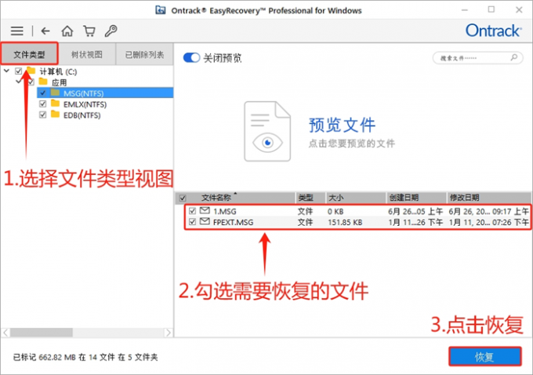Uncheck the FPEXT.MSG file checkbox
Image resolution: width=533 pixels, height=375 pixels.
[192, 222]
